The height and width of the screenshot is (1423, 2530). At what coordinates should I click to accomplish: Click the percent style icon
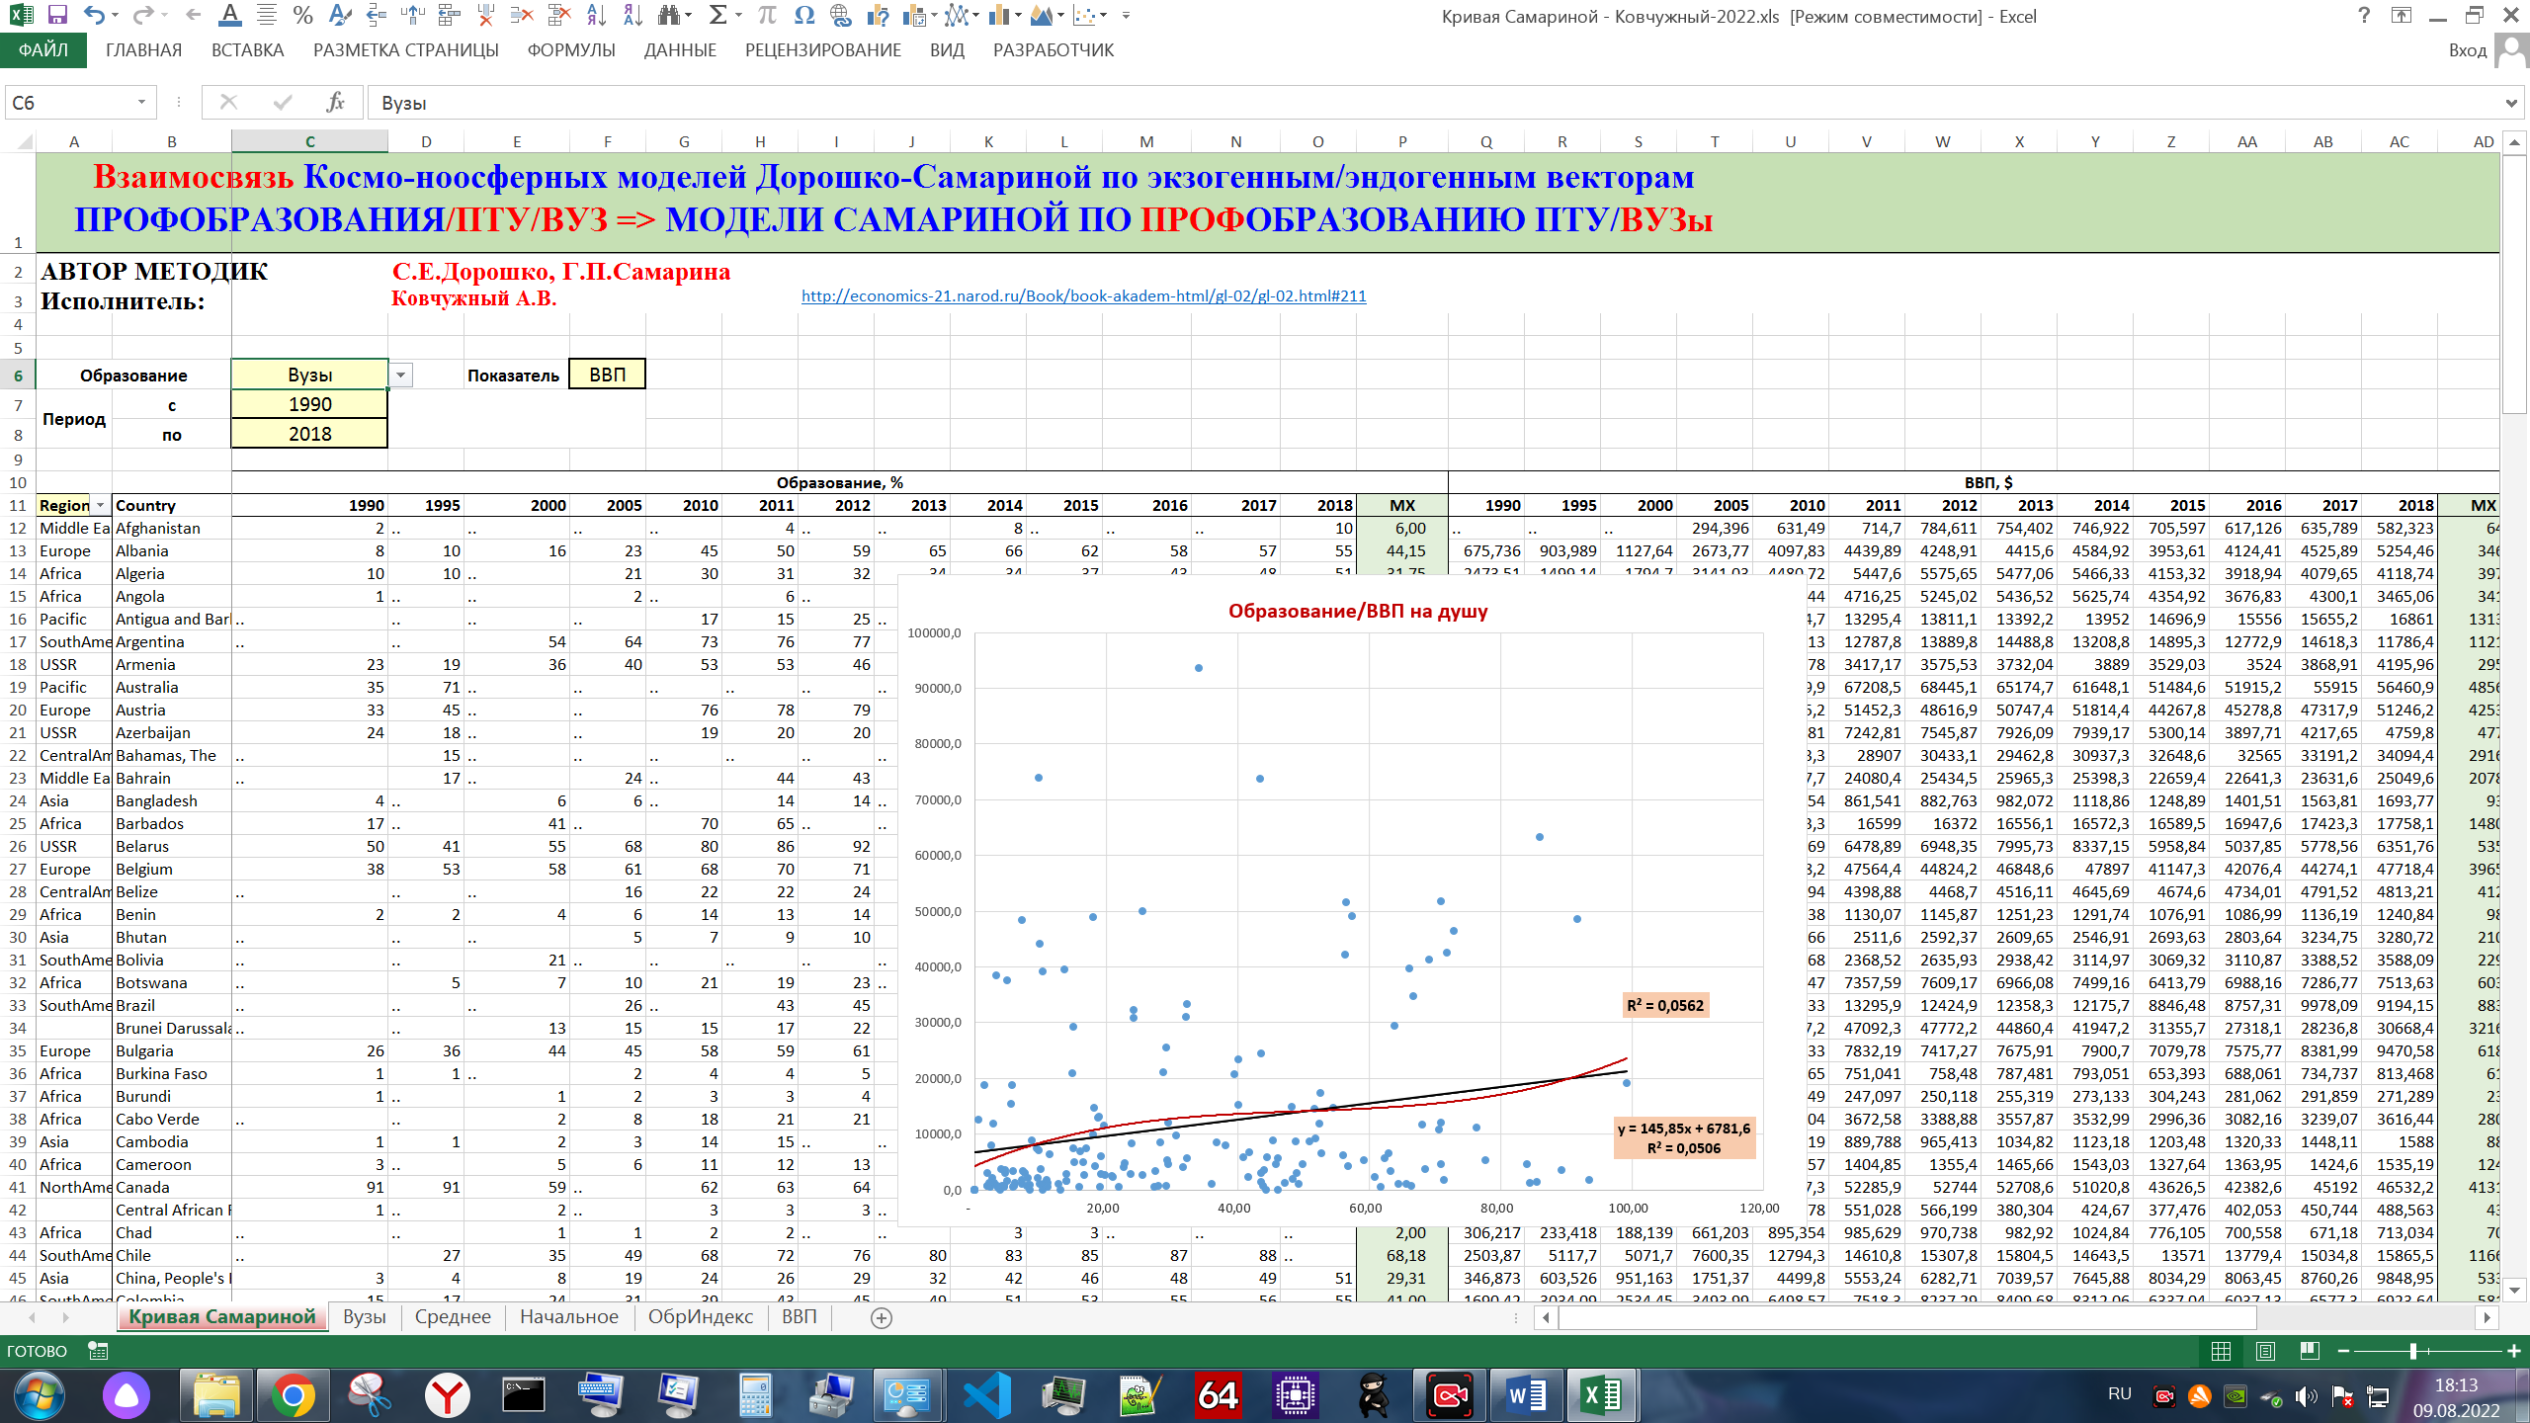[302, 15]
